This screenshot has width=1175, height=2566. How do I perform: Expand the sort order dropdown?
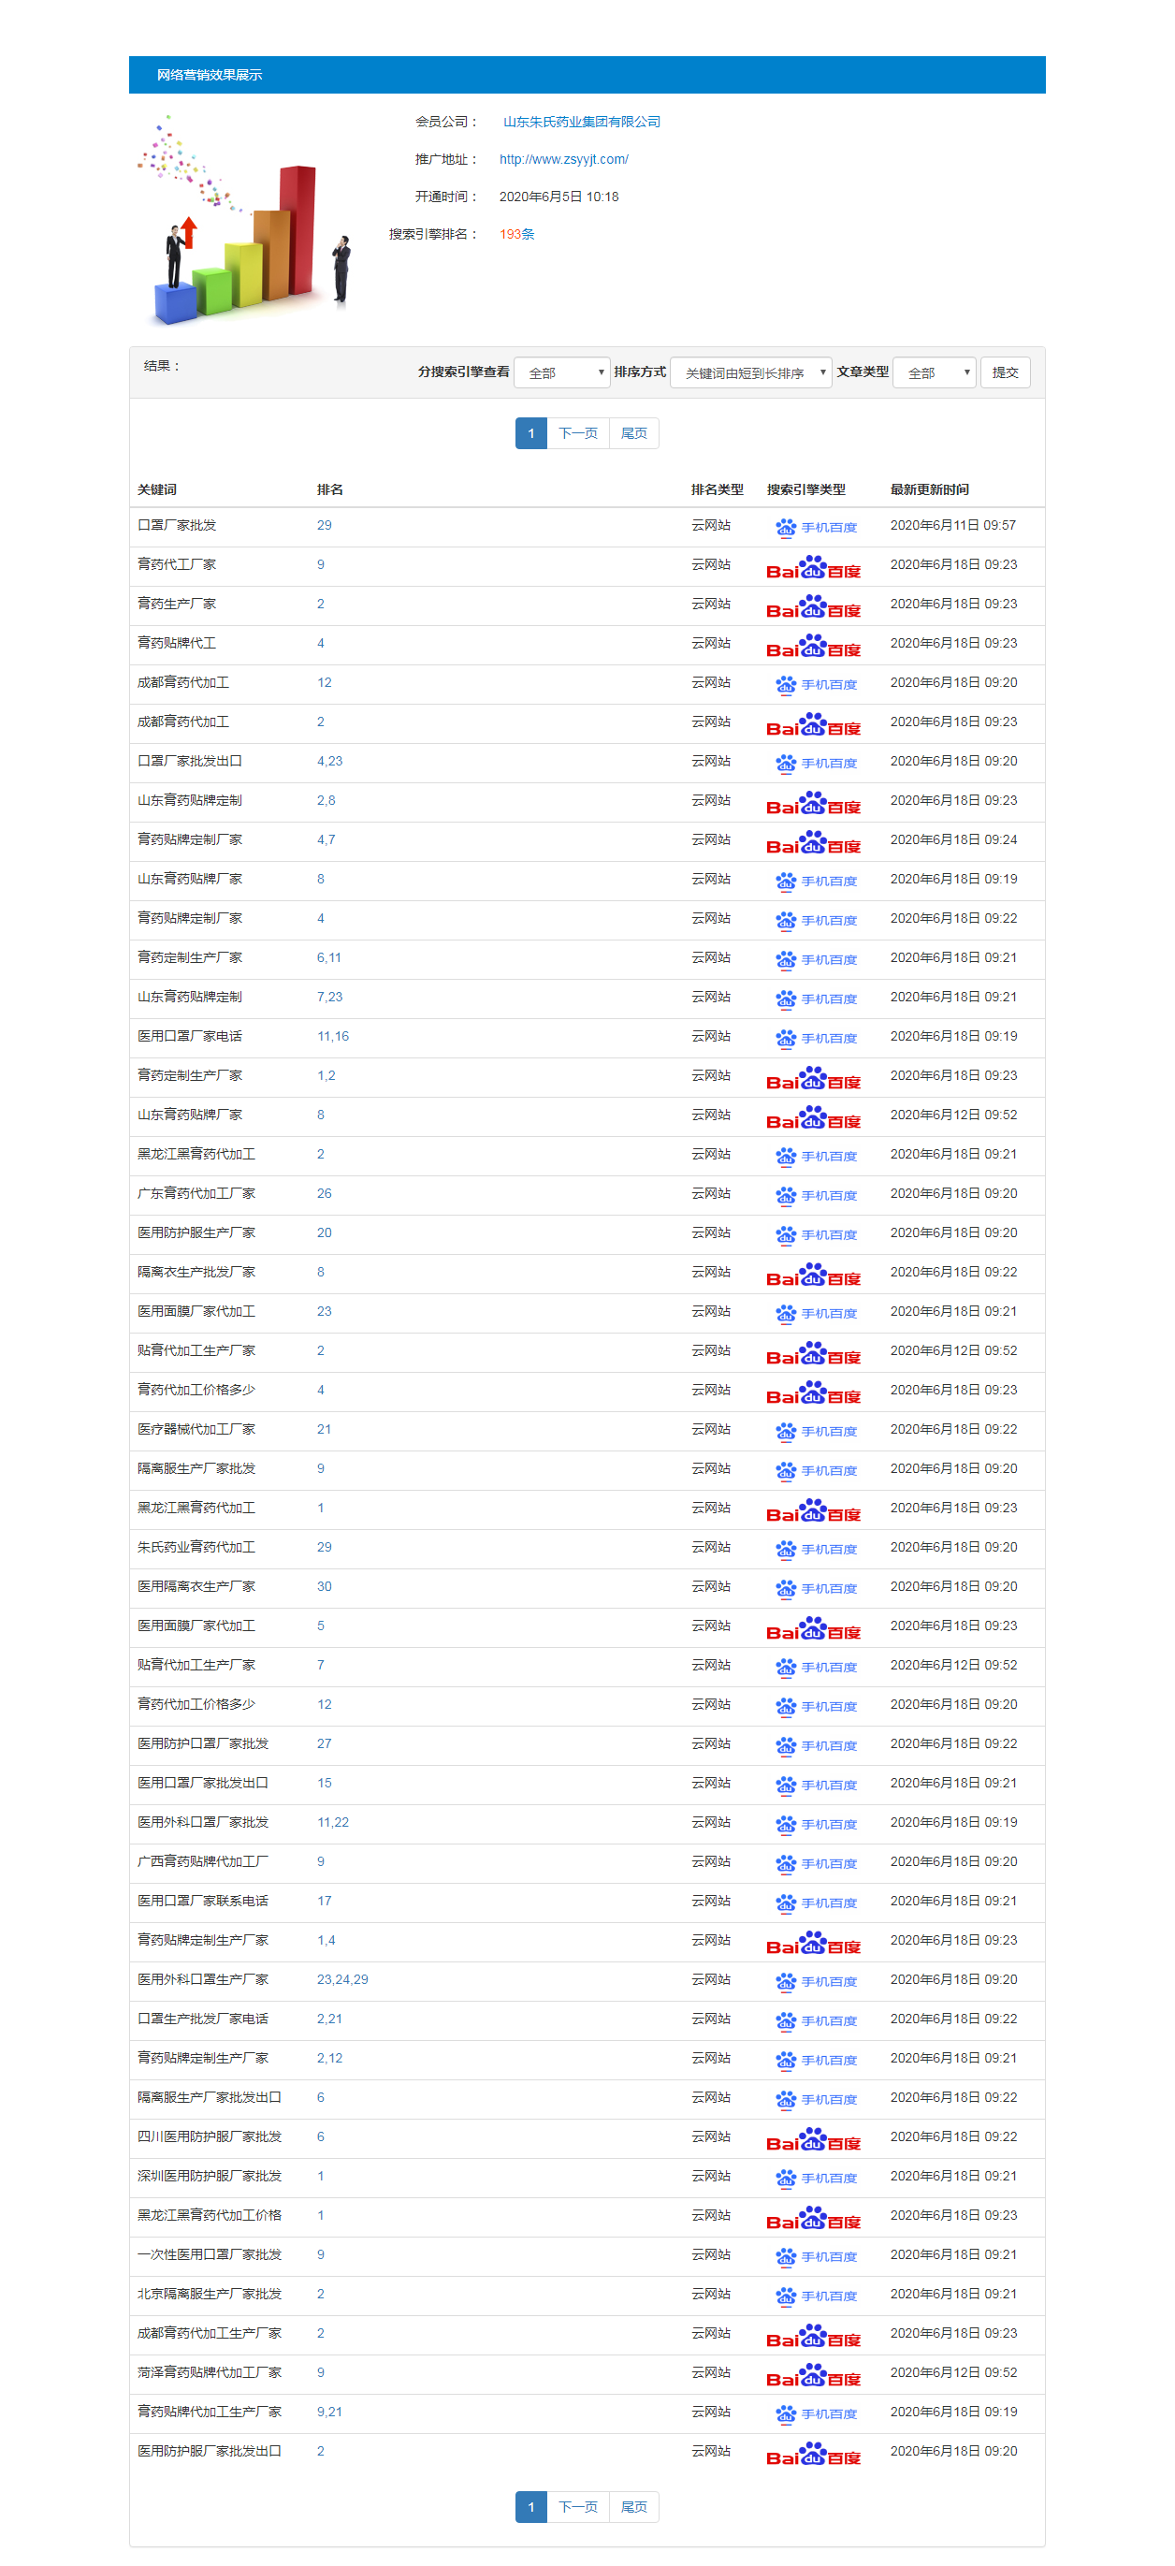tap(751, 372)
